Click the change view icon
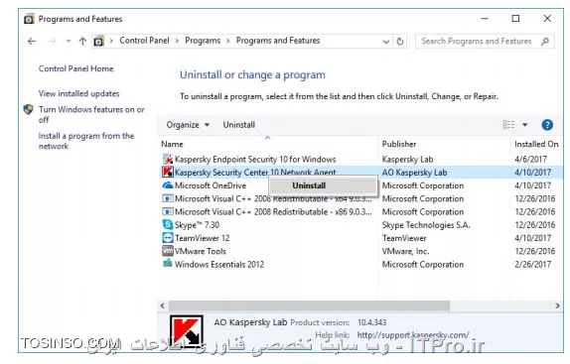This screenshot has height=364, width=570. [508, 125]
